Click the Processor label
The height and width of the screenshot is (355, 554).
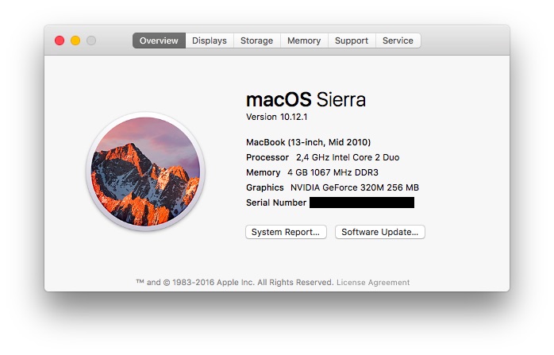(267, 157)
